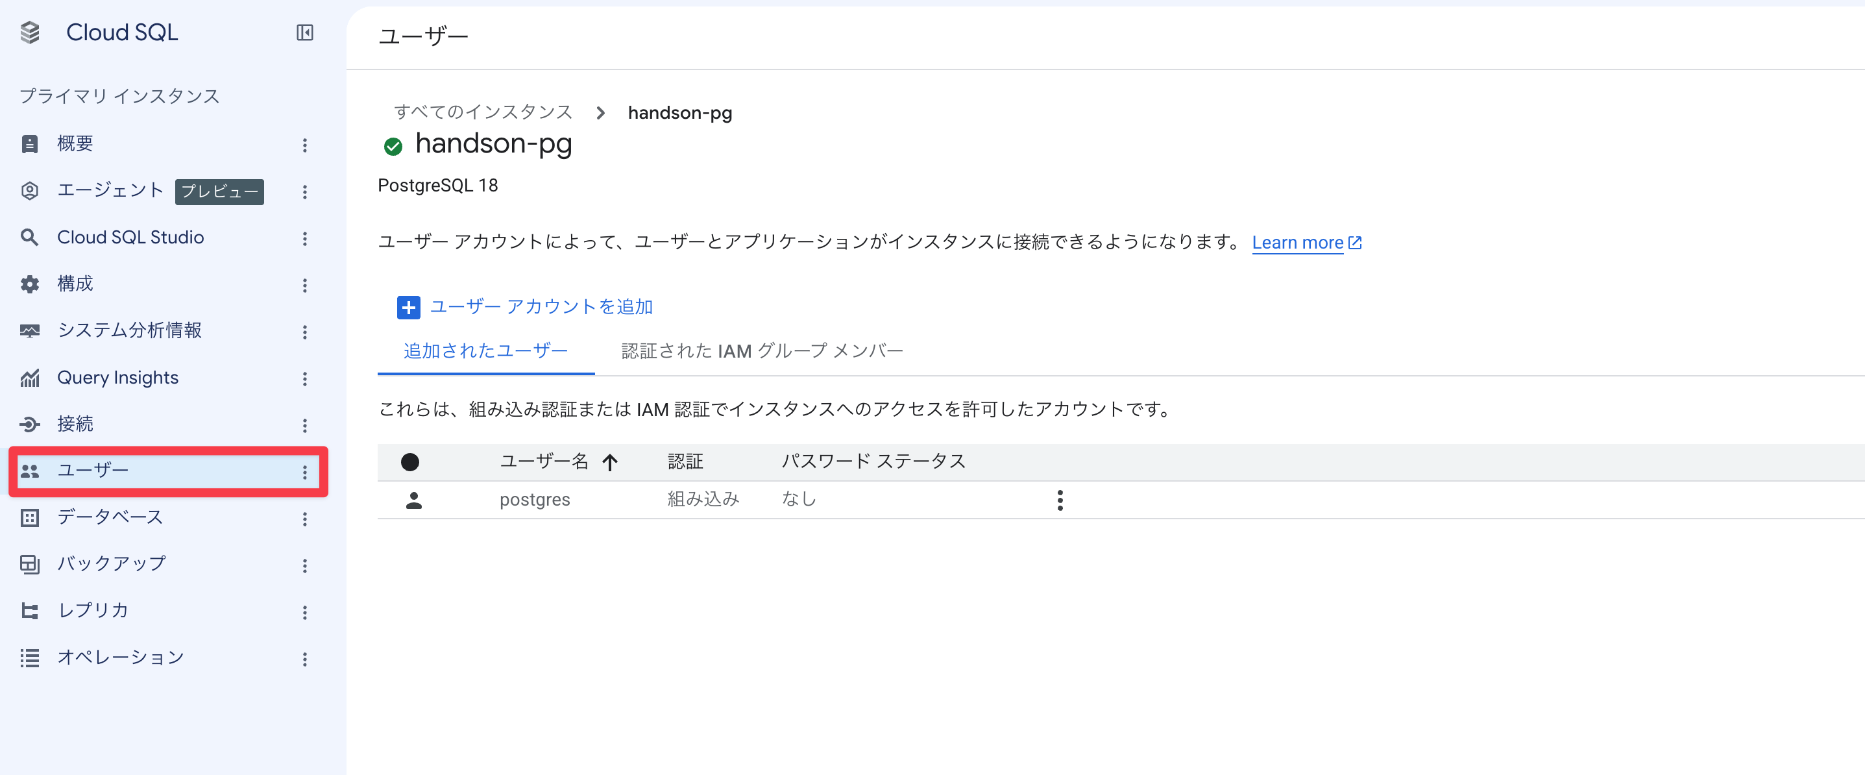Screen dimensions: 1865x775
Task: Click the プレビュー badge next to エージェント
Action: tap(219, 192)
